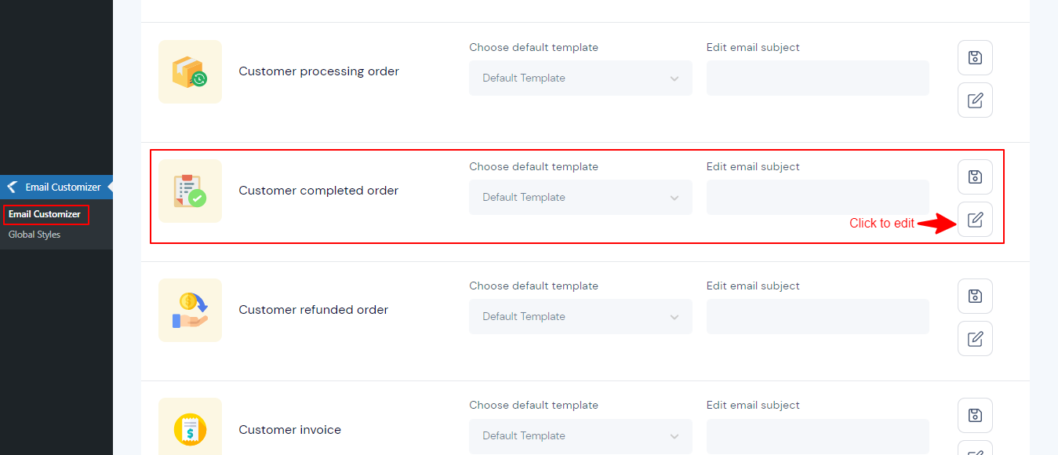
Task: Click the Customer processing order box icon
Action: (x=190, y=71)
